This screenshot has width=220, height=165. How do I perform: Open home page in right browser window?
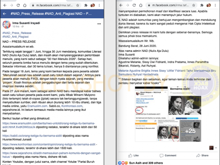pos(141,5)
